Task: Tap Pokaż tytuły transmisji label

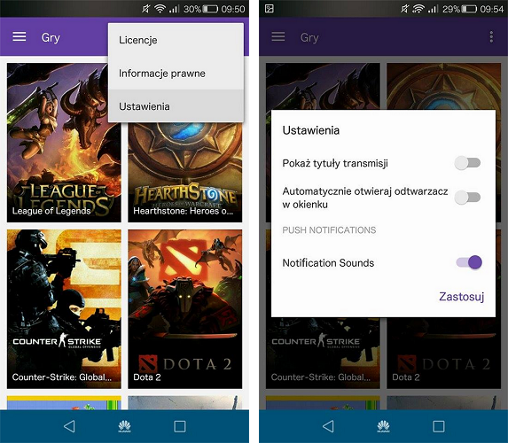Action: click(x=335, y=163)
